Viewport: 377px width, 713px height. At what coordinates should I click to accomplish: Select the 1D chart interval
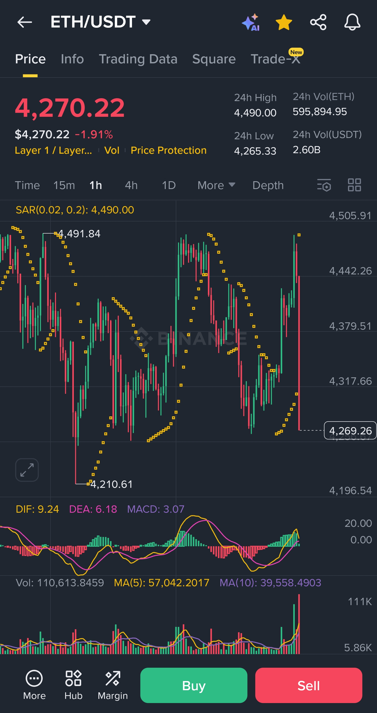pyautogui.click(x=169, y=185)
